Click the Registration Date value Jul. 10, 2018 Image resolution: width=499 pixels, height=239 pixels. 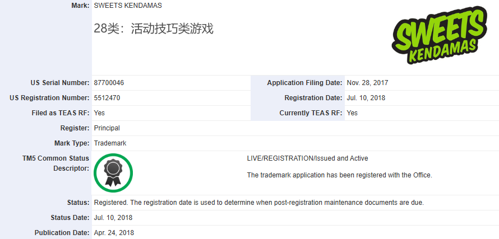(366, 98)
